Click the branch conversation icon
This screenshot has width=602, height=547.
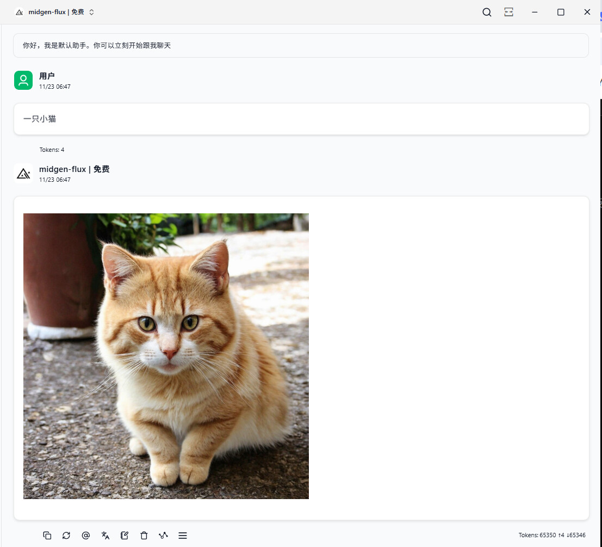[x=163, y=536]
